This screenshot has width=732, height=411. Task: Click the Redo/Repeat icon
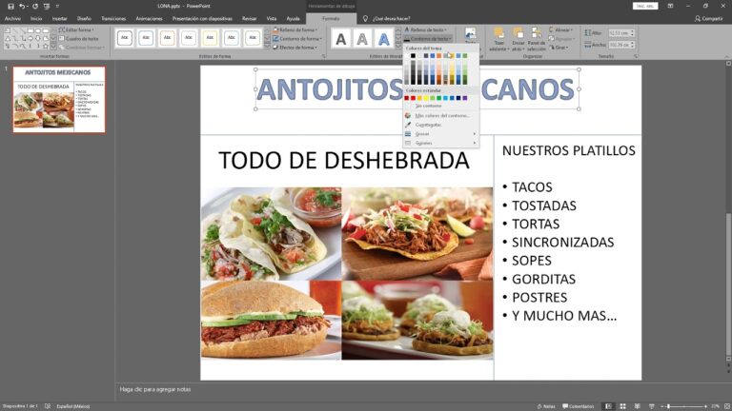tap(35, 6)
